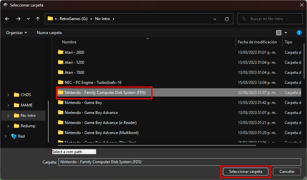Focus the Buscar en No-Intro search box
307x180 pixels.
click(x=270, y=19)
